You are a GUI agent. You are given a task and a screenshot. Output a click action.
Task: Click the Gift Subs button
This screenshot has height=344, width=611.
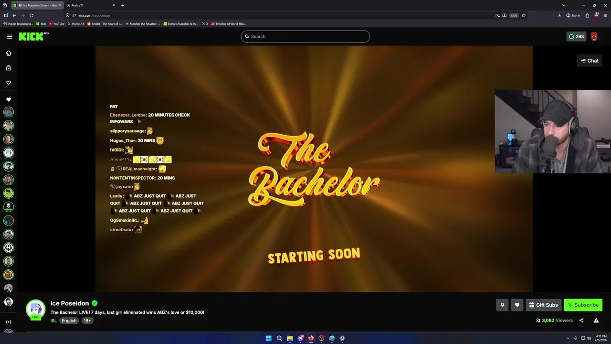(543, 305)
